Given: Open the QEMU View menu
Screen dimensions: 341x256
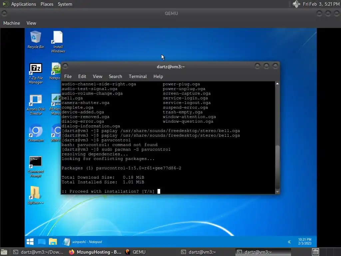Looking at the screenshot, I should (x=31, y=23).
